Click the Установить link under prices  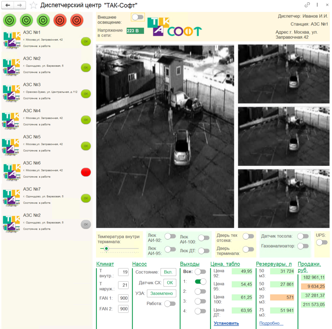(x=226, y=323)
